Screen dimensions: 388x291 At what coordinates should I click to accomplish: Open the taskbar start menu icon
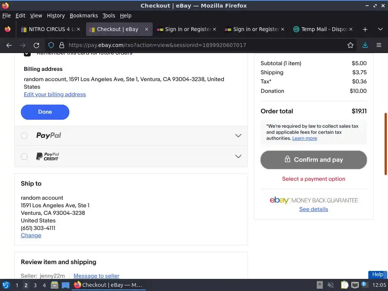pos(6,285)
